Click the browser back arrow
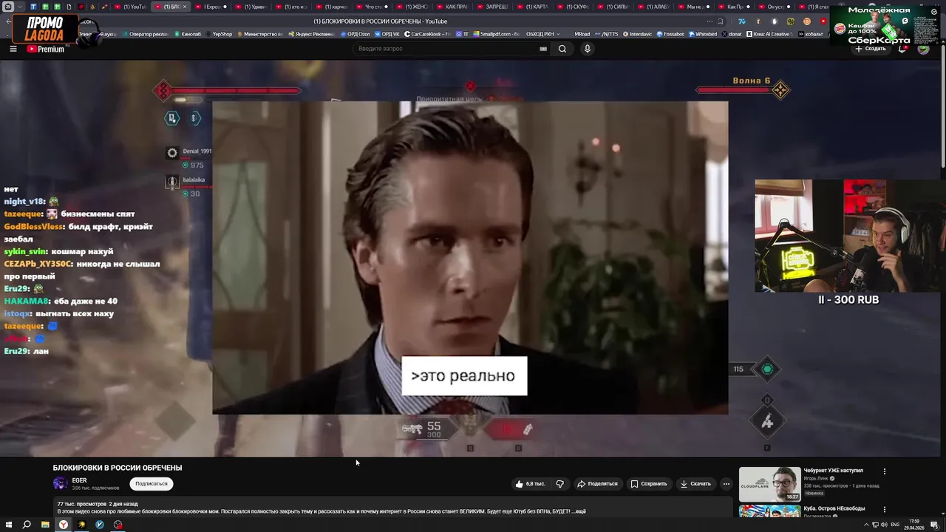The width and height of the screenshot is (946, 532). pyautogui.click(x=9, y=21)
